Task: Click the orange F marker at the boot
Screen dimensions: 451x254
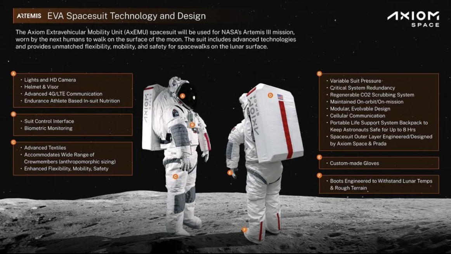Action: pos(245,230)
